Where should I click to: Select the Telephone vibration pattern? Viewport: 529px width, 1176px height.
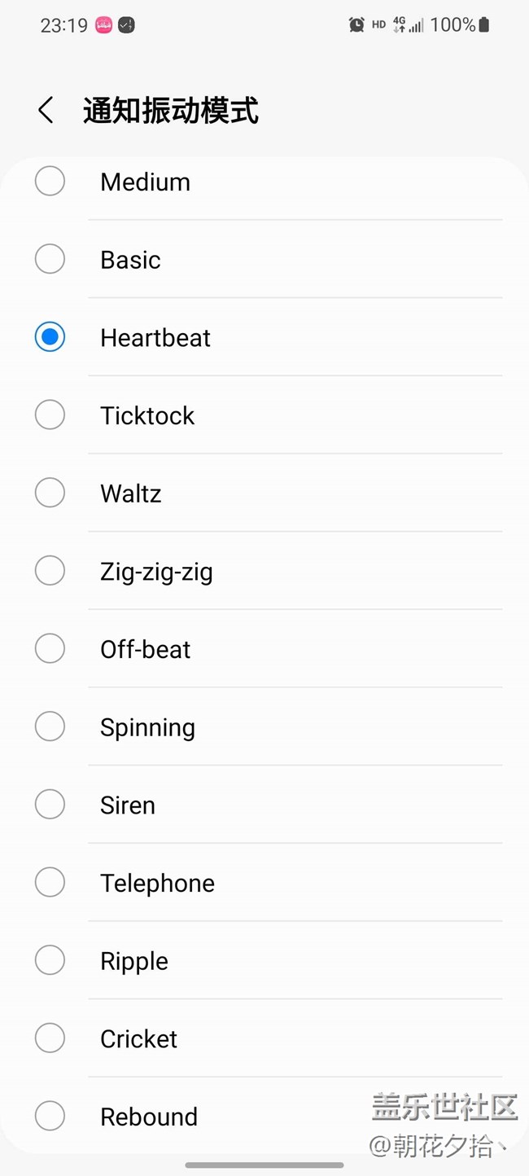[x=264, y=884]
